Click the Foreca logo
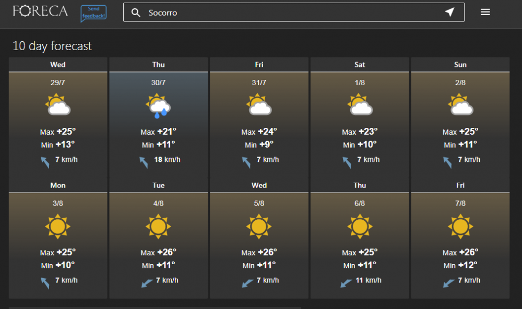The image size is (522, 309). coord(40,11)
